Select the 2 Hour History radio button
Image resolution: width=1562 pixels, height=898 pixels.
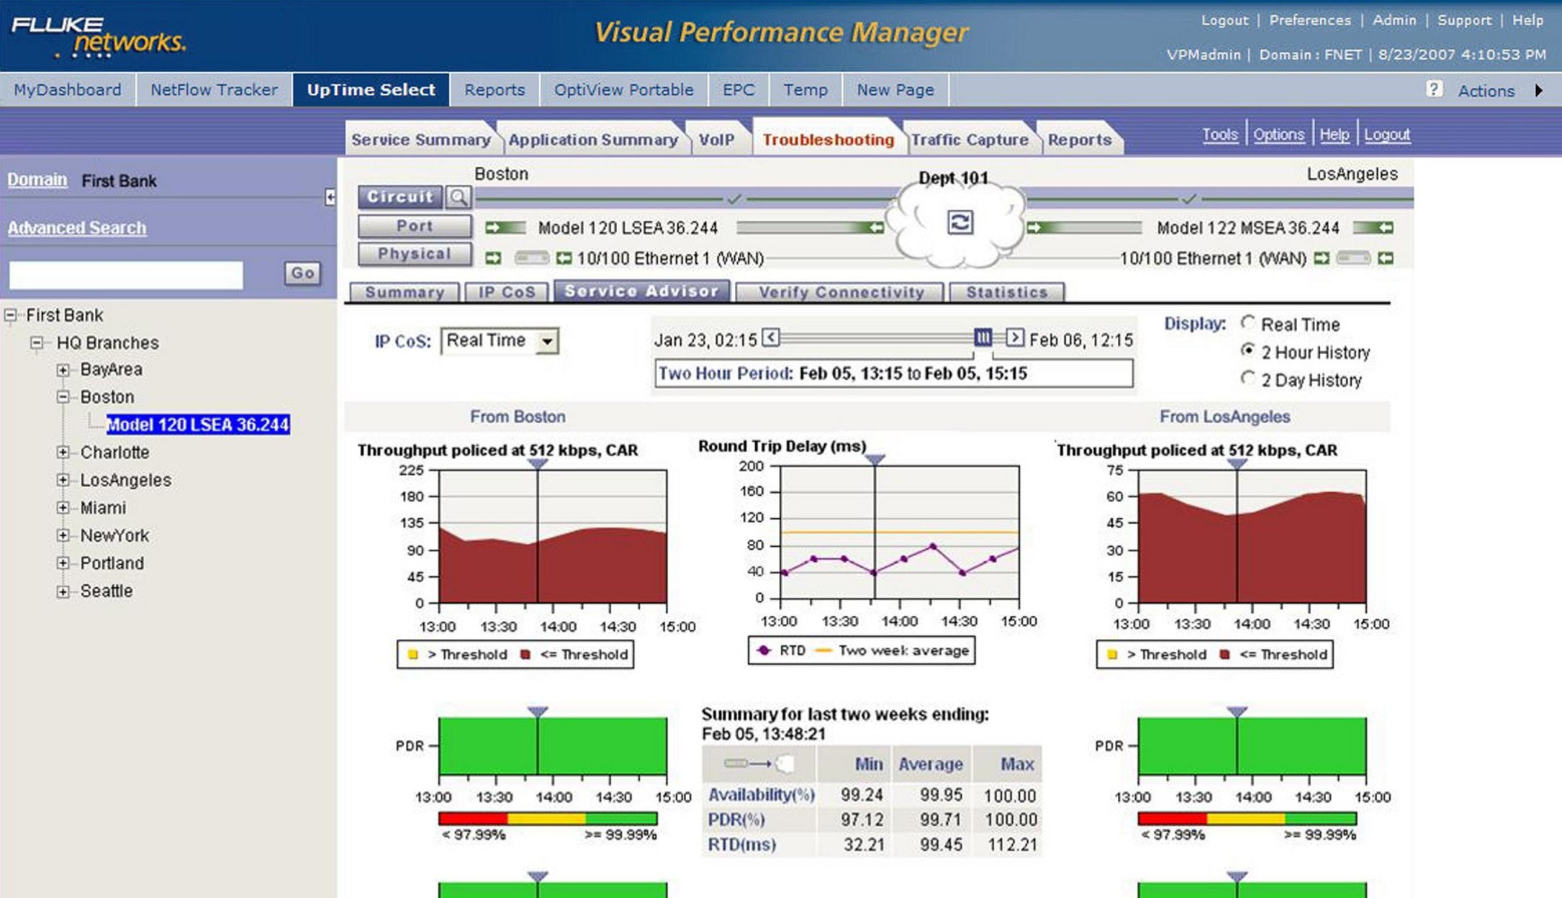click(x=1247, y=350)
